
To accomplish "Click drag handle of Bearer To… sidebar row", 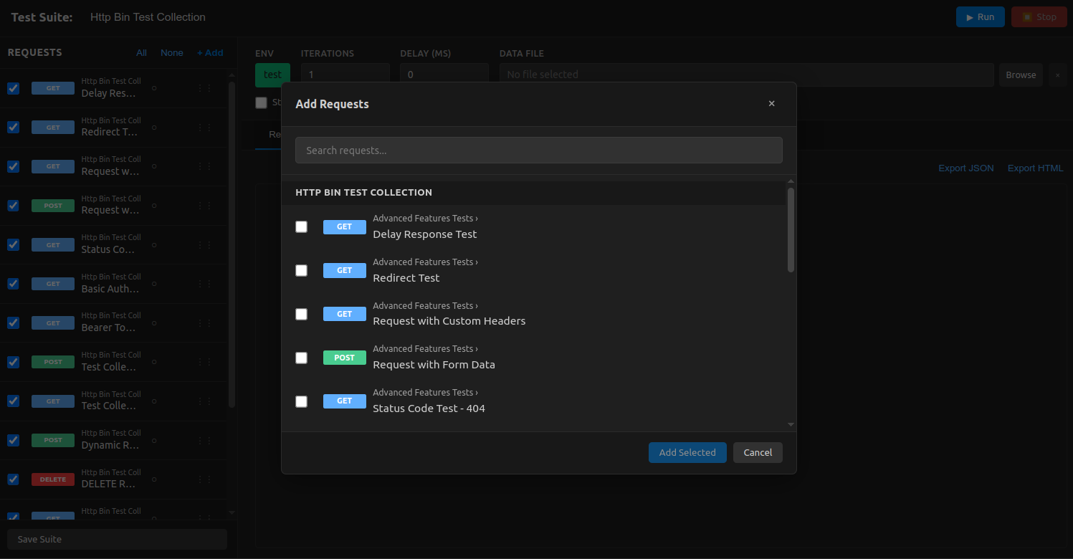I will click(204, 323).
